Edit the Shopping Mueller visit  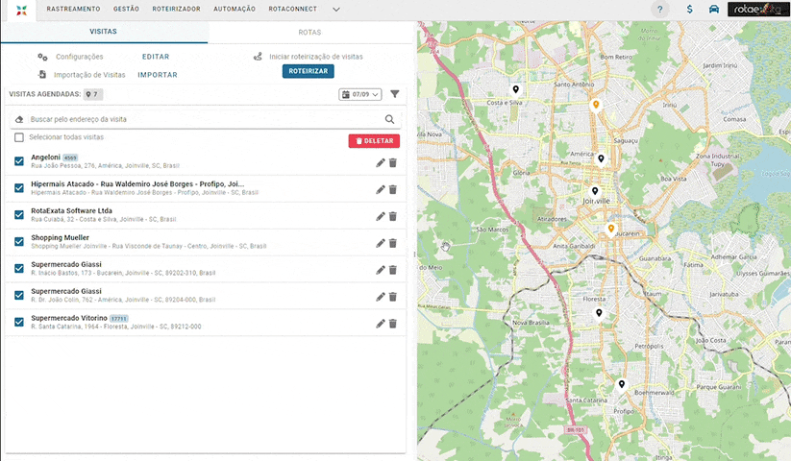tap(381, 243)
